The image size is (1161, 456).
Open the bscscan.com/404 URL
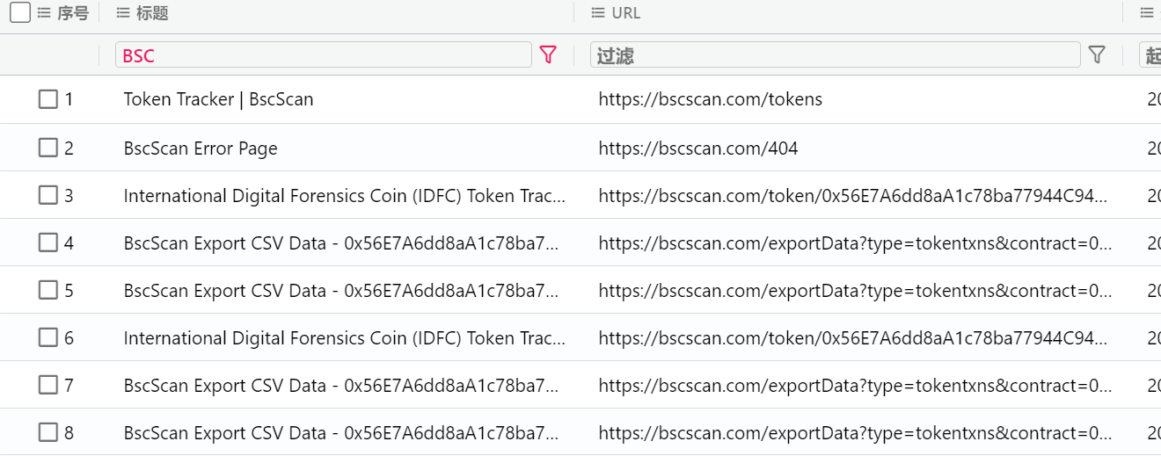click(x=697, y=148)
